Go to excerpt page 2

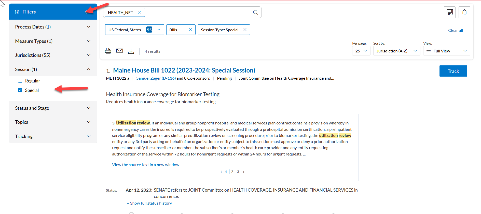click(232, 172)
